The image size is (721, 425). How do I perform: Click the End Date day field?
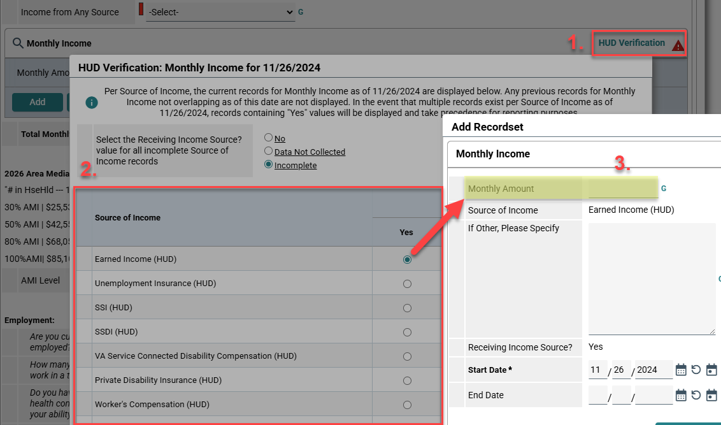[622, 395]
